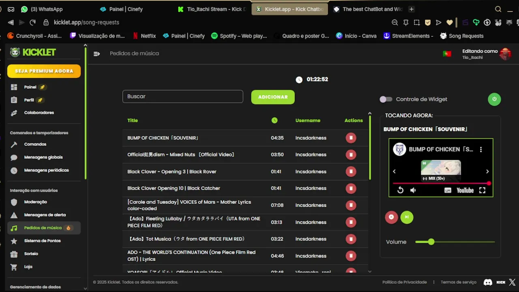Click the Kicklet logo
This screenshot has height=292, width=519.
33,52
